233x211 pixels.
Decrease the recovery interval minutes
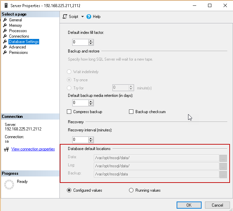[x=91, y=141]
